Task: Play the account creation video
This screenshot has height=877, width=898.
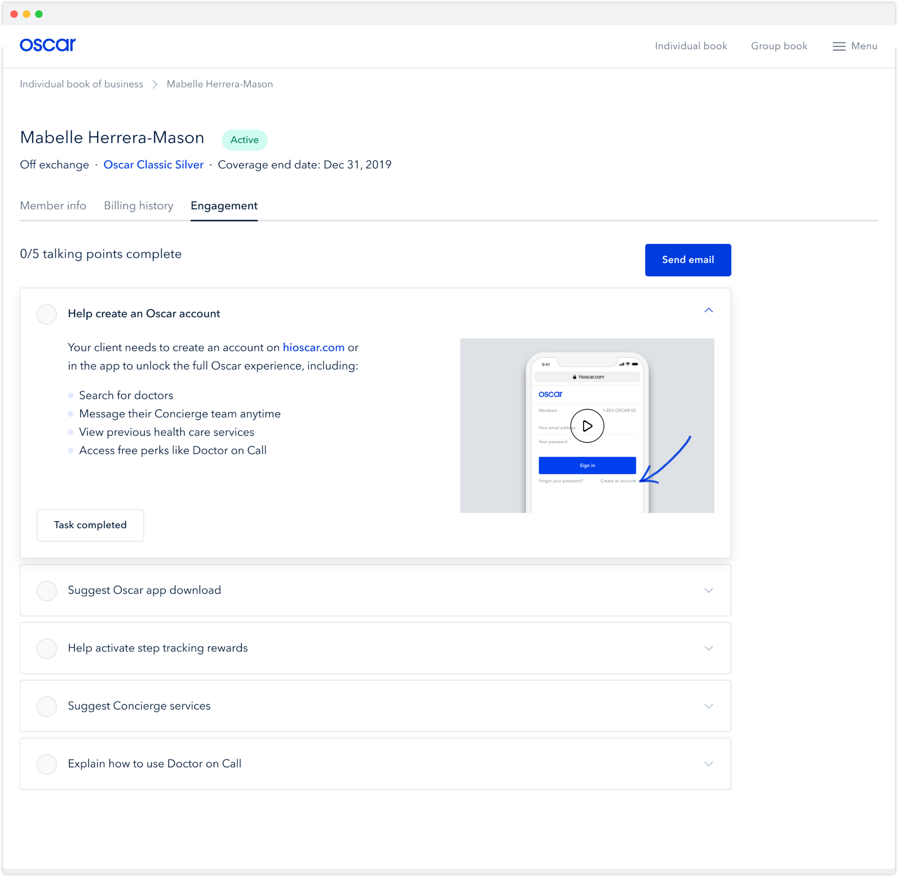Action: coord(587,426)
